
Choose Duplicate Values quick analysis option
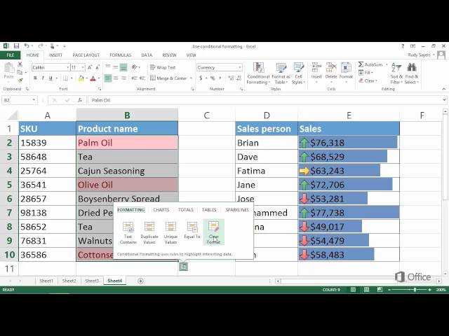tap(149, 232)
